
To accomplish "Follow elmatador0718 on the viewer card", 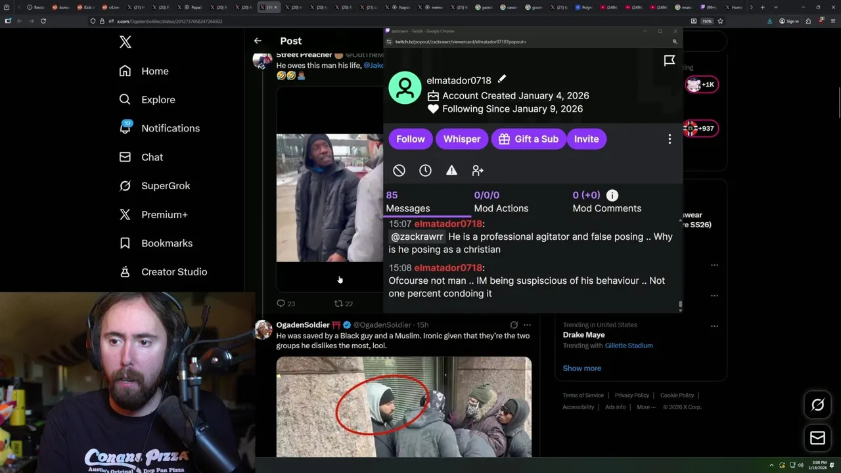I will [x=411, y=139].
